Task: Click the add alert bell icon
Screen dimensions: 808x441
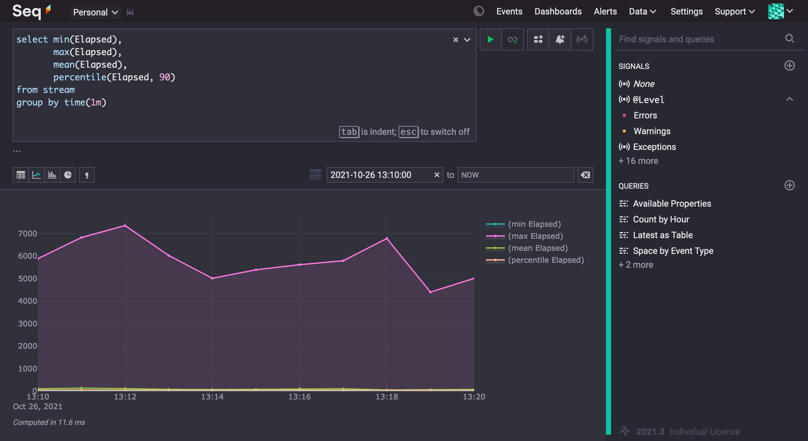Action: [x=560, y=39]
